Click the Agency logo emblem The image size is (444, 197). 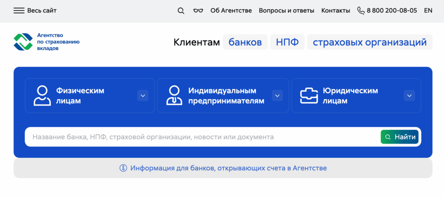coord(23,42)
